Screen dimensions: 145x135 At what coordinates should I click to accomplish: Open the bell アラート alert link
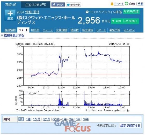click(x=117, y=4)
